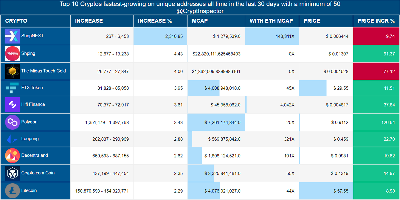This screenshot has height=200, width=400.
Task: Click the green 91.37 price change cell
Action: pyautogui.click(x=376, y=54)
